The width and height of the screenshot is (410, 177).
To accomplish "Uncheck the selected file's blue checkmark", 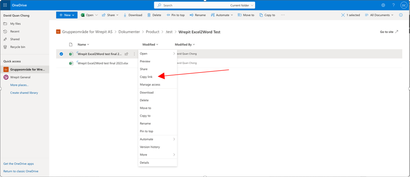I will tap(61, 54).
